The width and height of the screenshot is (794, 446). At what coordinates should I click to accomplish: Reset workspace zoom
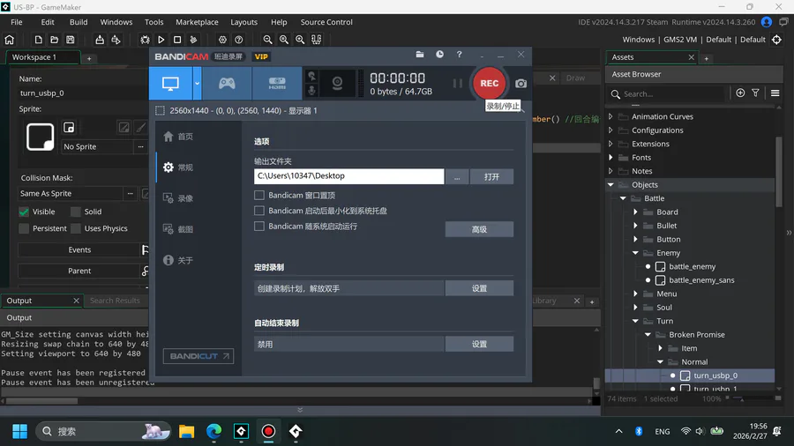283,40
